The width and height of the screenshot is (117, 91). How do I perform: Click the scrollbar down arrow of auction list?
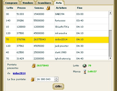coord(110,58)
